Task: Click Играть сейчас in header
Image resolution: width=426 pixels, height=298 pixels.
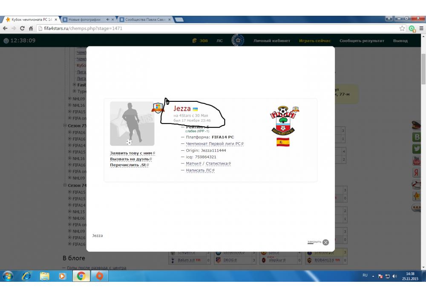Action: pyautogui.click(x=315, y=41)
